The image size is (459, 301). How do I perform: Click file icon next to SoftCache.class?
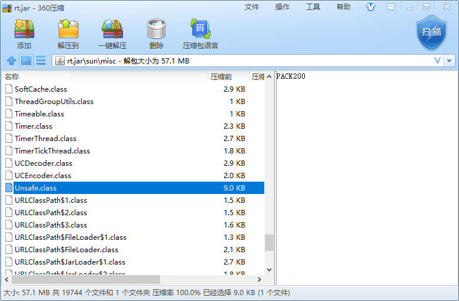tap(9, 89)
